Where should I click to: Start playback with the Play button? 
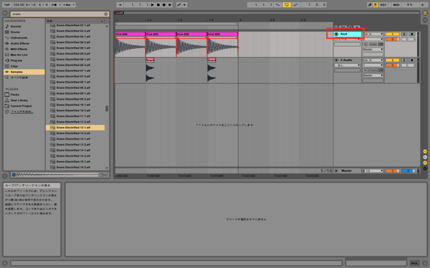pyautogui.click(x=153, y=5)
